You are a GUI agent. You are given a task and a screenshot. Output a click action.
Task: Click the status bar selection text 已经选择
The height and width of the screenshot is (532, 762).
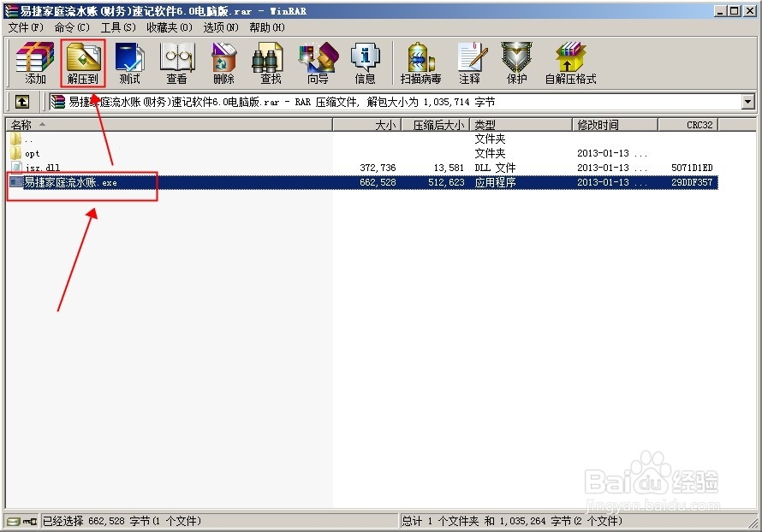coord(63,521)
